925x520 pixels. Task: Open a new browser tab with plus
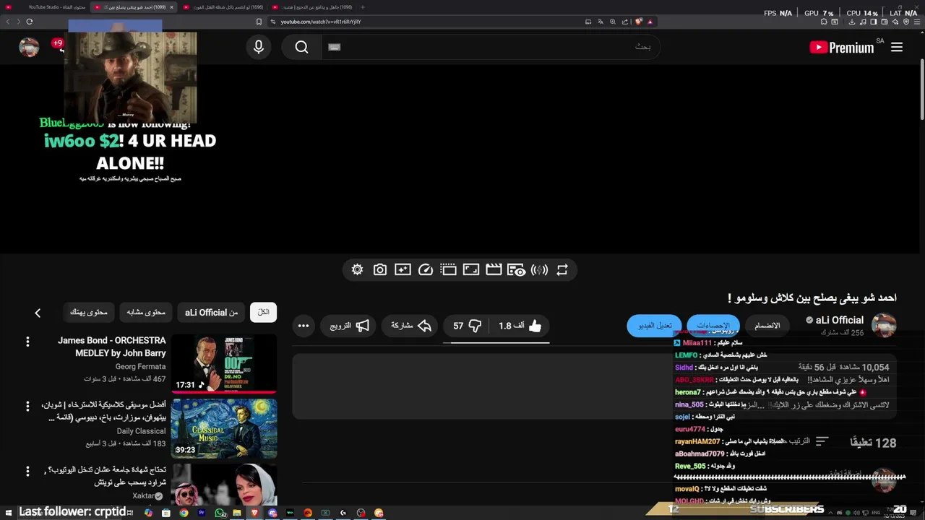[362, 7]
